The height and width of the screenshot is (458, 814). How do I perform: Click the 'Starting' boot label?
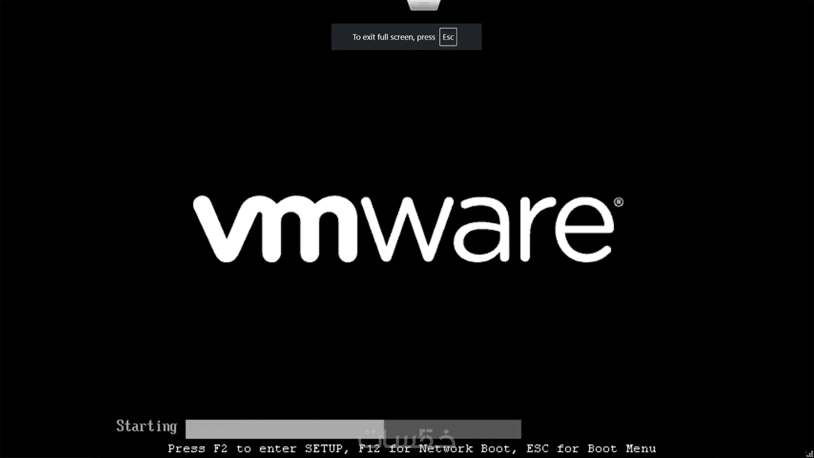[x=146, y=426]
